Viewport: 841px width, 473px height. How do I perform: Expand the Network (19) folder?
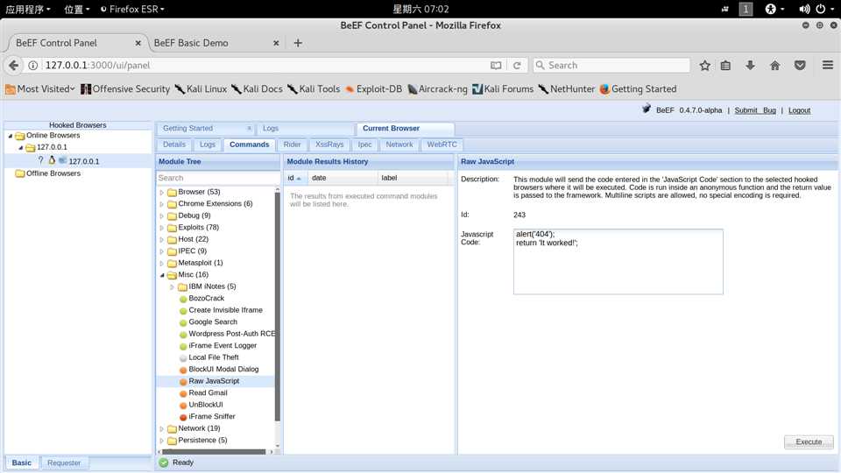[161, 428]
